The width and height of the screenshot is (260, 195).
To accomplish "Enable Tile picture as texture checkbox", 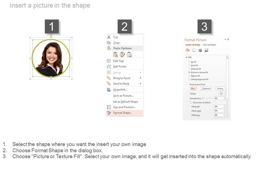I will pyautogui.click(x=191, y=102).
